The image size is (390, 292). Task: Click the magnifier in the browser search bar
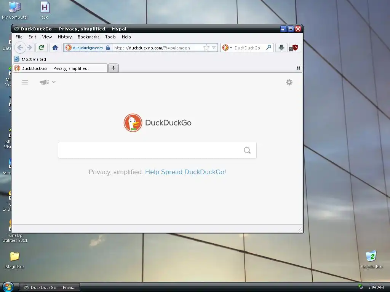click(x=269, y=48)
